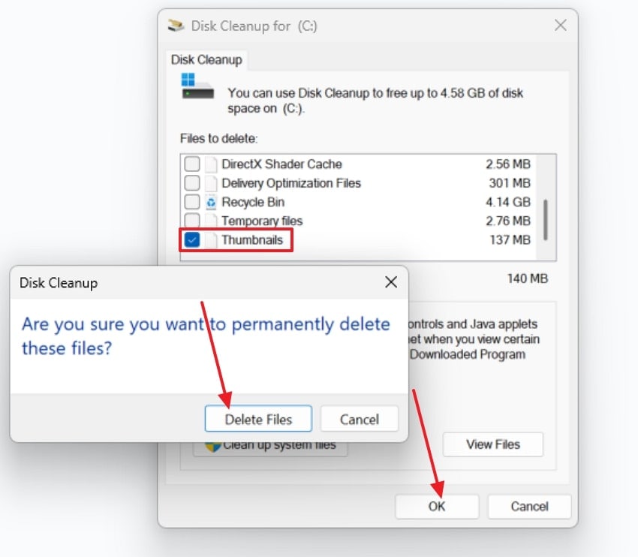This screenshot has height=557, width=638.
Task: Select 'Thumbnails' entry label
Action: 252,239
